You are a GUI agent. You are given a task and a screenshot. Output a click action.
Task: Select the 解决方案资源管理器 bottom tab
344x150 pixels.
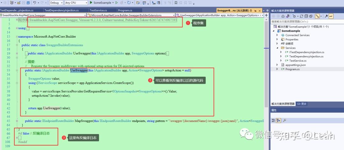pos(283,104)
